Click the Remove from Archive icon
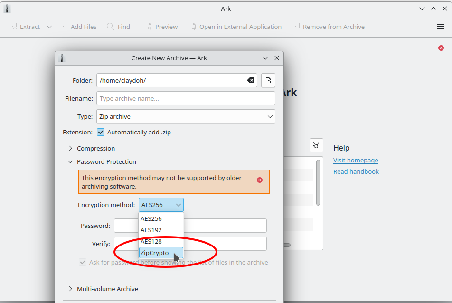Image resolution: width=452 pixels, height=303 pixels. pos(296,27)
